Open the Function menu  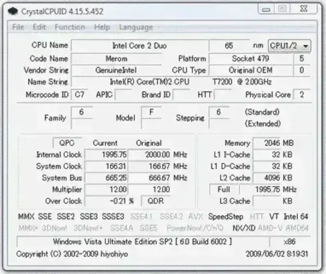70,27
